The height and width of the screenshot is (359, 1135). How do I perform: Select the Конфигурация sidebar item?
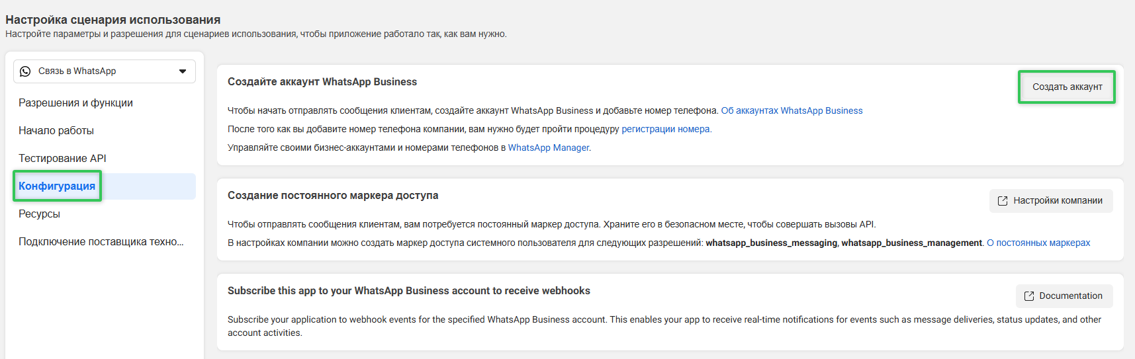click(x=57, y=186)
